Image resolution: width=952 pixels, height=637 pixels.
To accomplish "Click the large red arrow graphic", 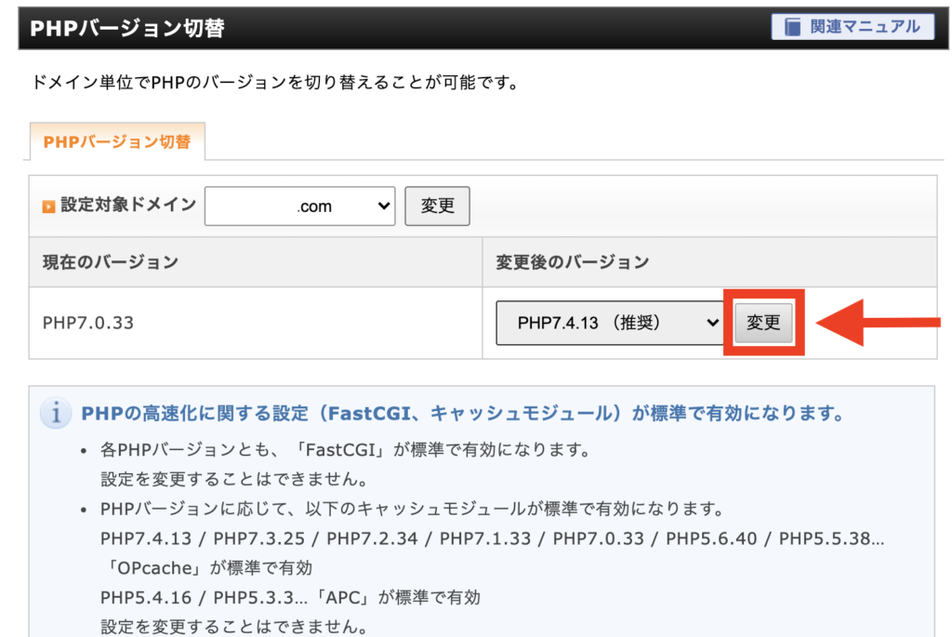I will click(x=879, y=323).
